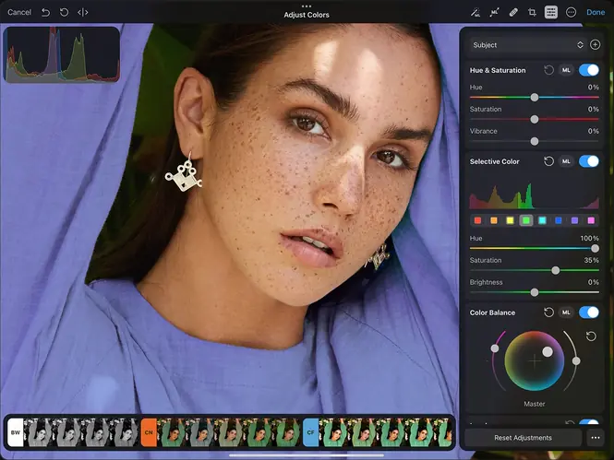614x460 pixels.
Task: Open the curves adjustment icon
Action: (x=494, y=13)
